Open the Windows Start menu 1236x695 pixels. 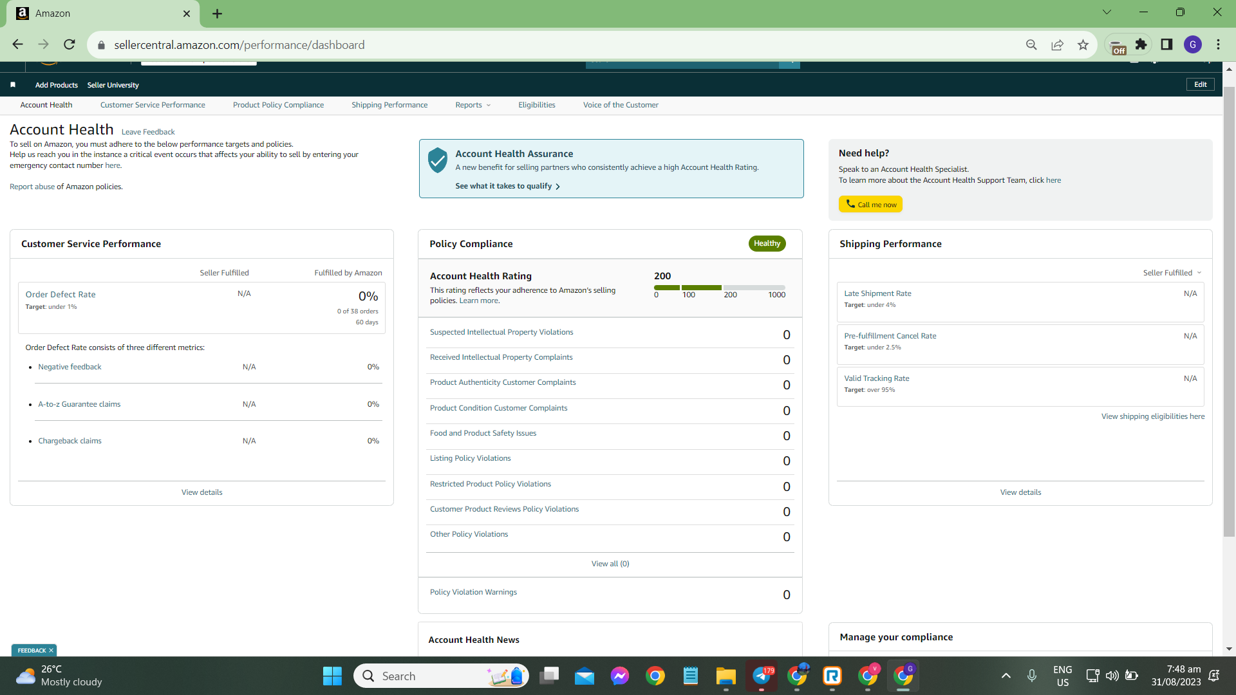[x=332, y=676]
